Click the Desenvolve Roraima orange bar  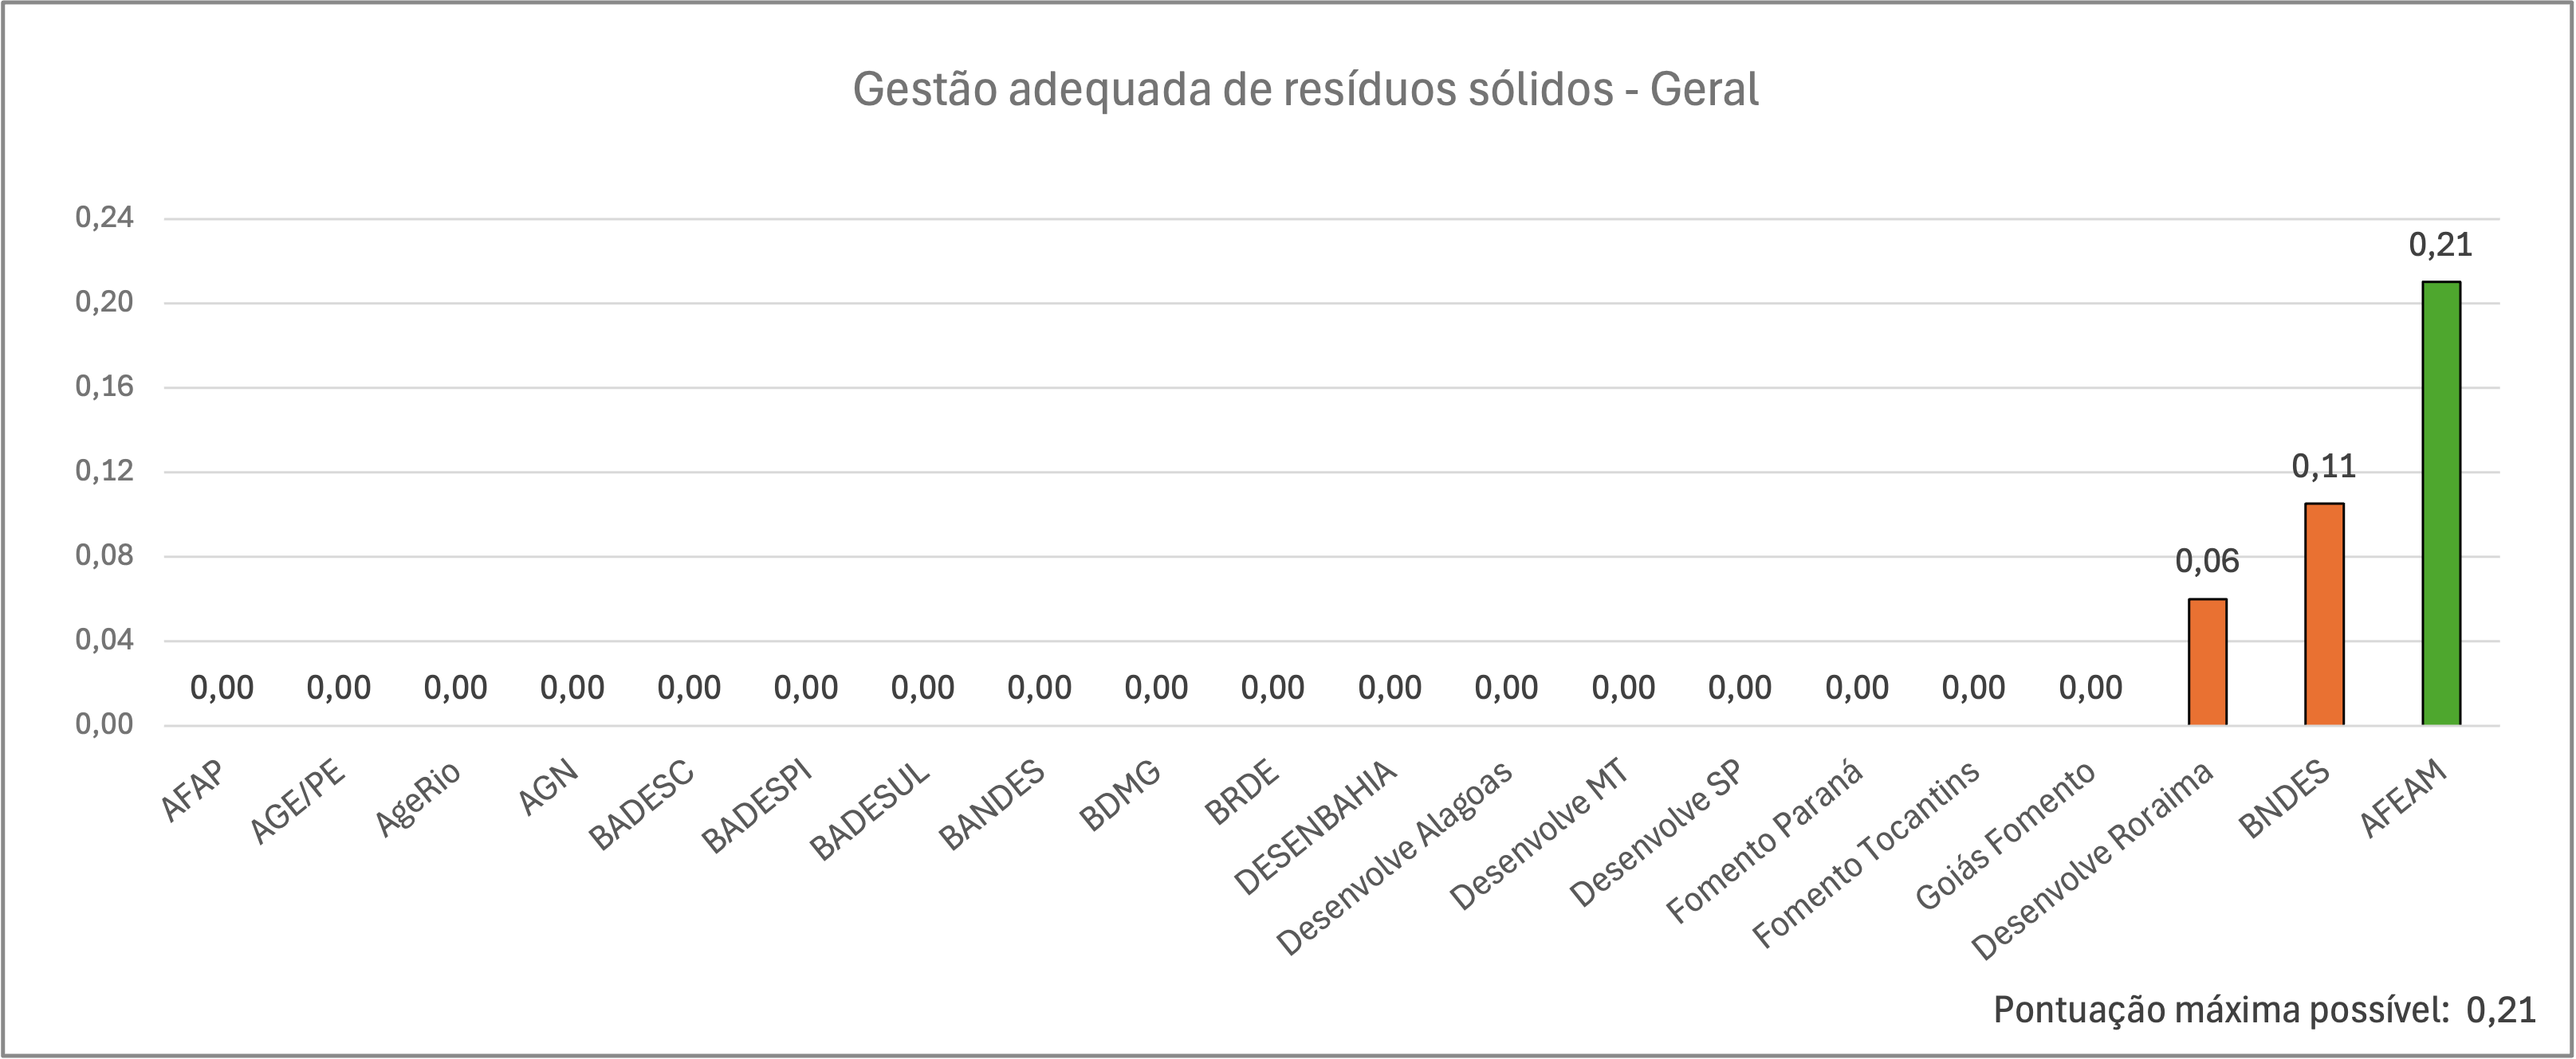tap(2207, 662)
